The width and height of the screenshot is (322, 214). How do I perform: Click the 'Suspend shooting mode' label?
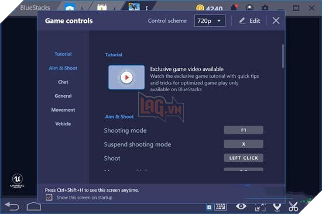coord(138,144)
